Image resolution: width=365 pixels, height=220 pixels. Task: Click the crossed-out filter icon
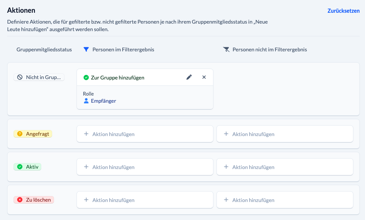click(x=226, y=49)
